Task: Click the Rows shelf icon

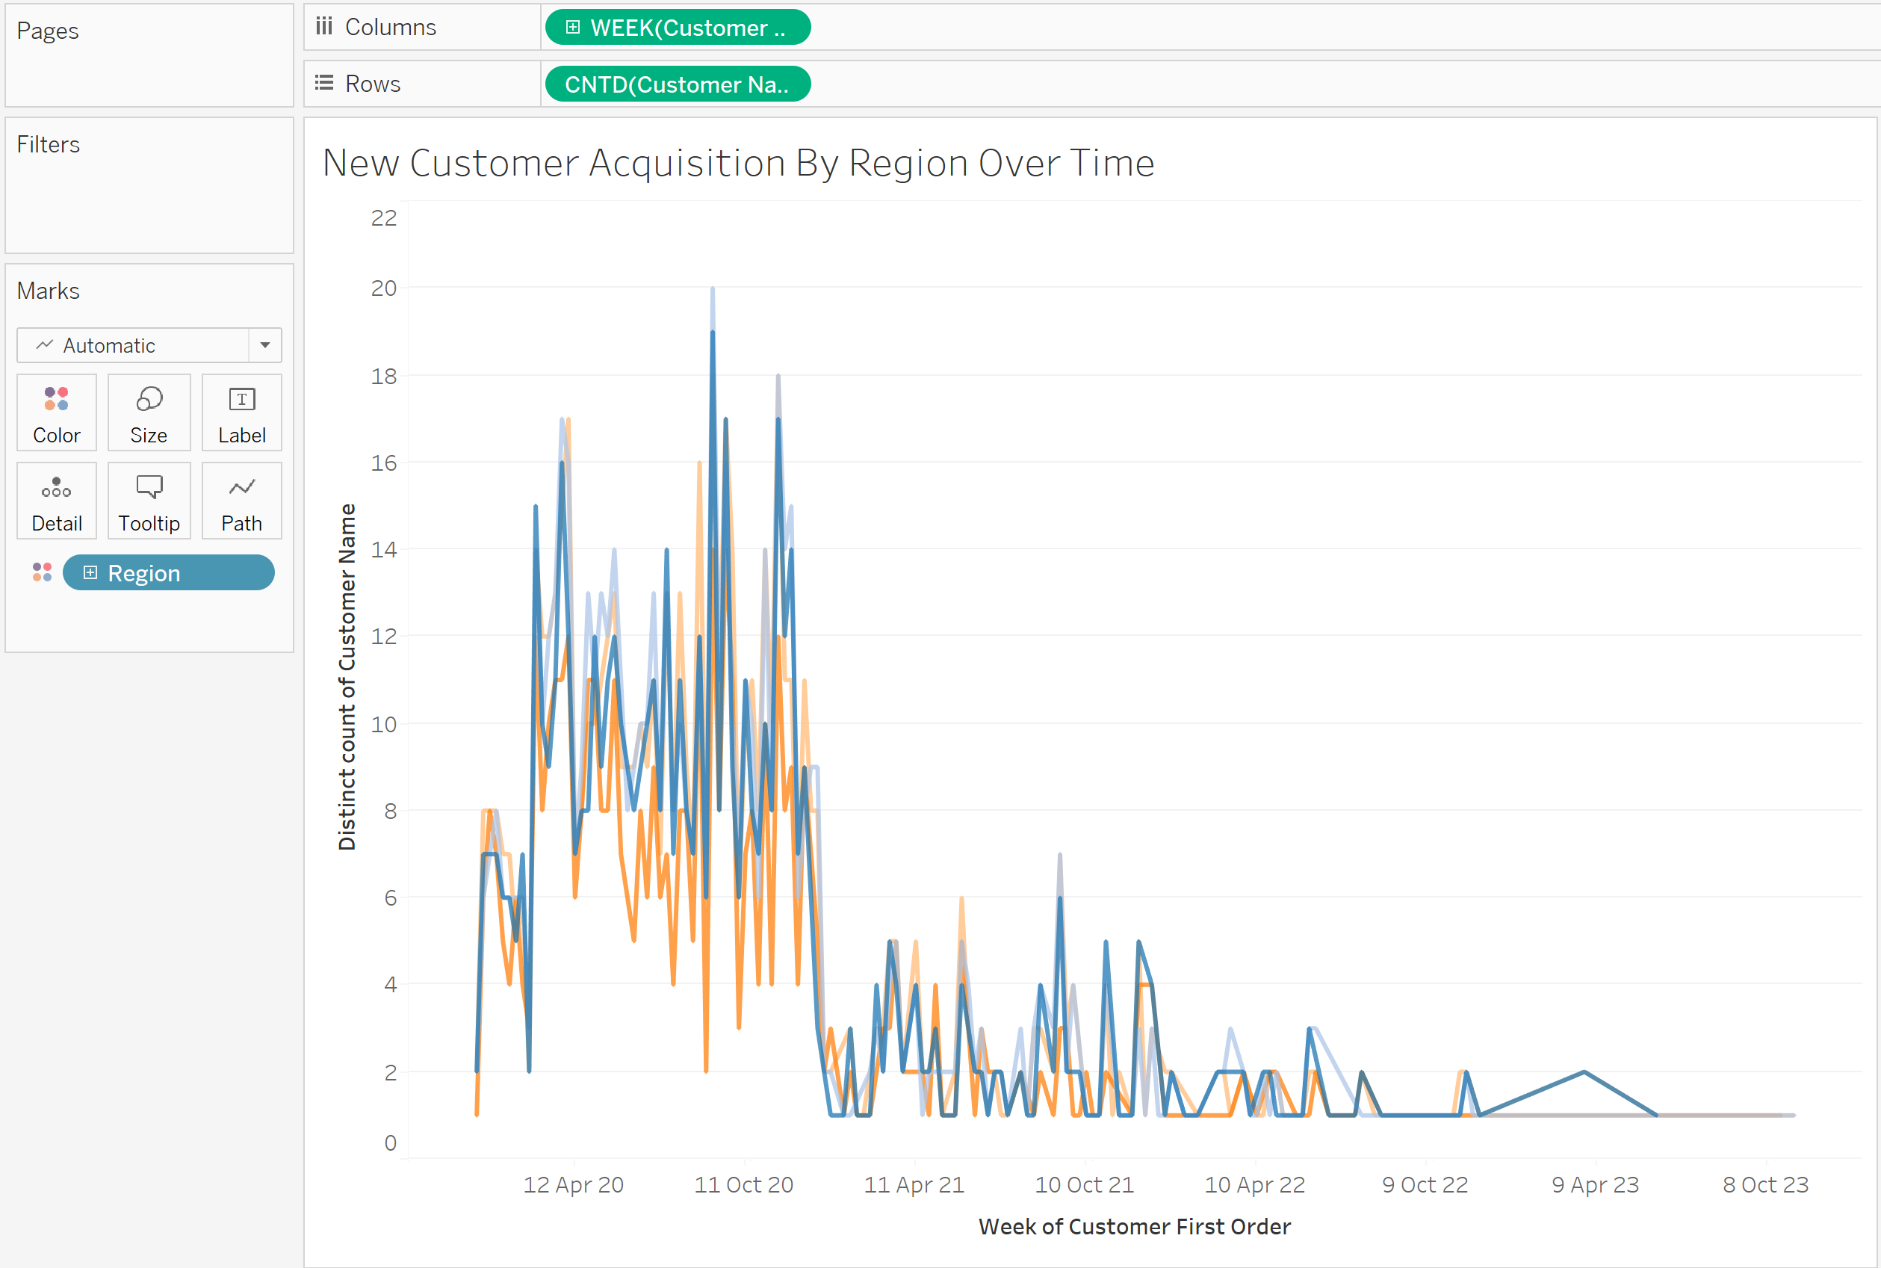Action: tap(324, 83)
